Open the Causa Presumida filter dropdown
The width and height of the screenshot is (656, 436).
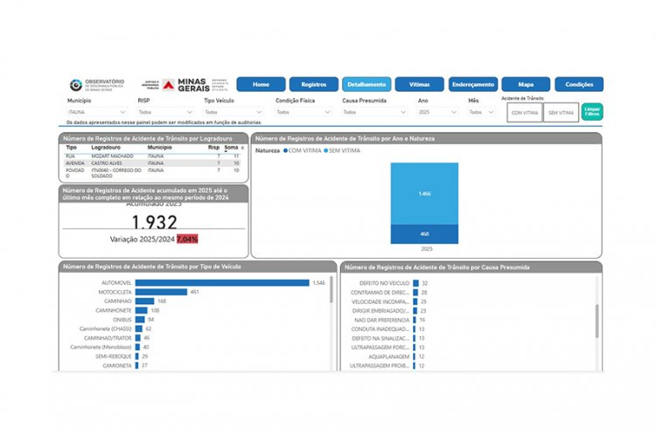click(374, 113)
